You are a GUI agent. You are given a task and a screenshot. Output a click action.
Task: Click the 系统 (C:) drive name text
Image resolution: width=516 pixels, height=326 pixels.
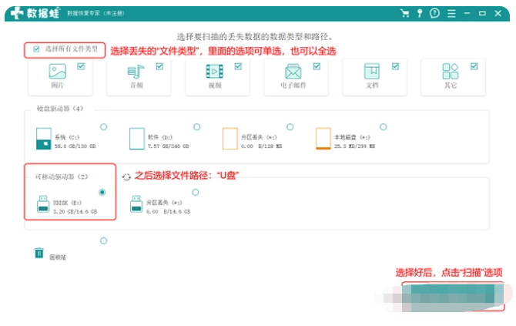pos(67,137)
